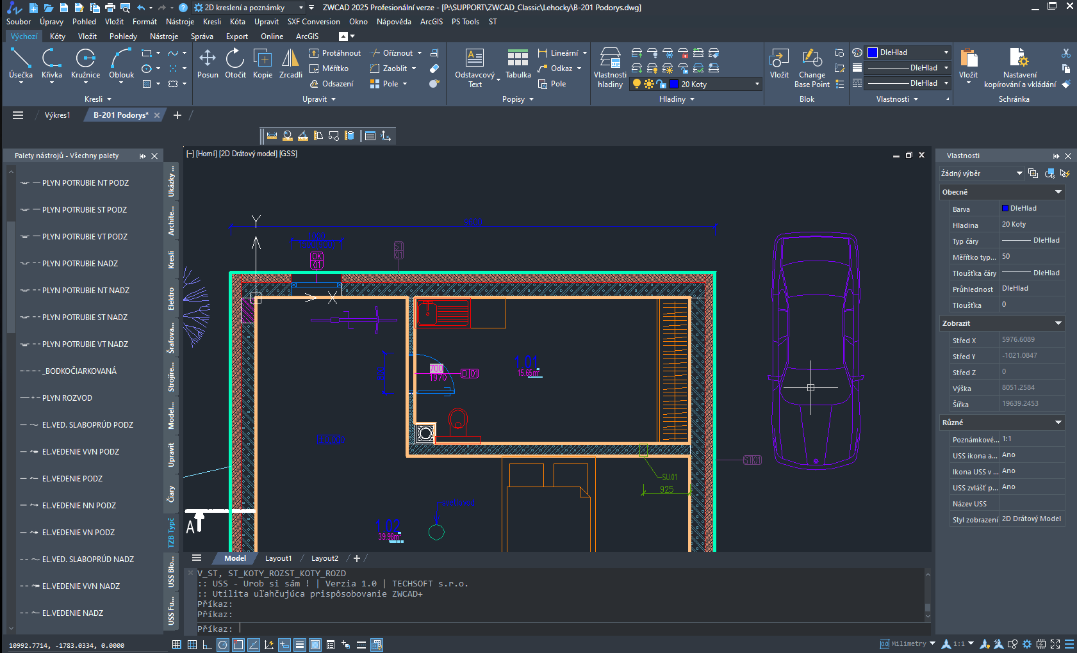Open the Nástroje menu
This screenshot has height=653, width=1077.
point(179,22)
